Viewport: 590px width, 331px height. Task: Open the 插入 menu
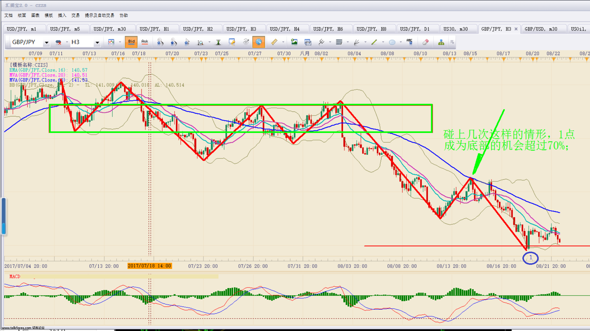[x=62, y=15]
